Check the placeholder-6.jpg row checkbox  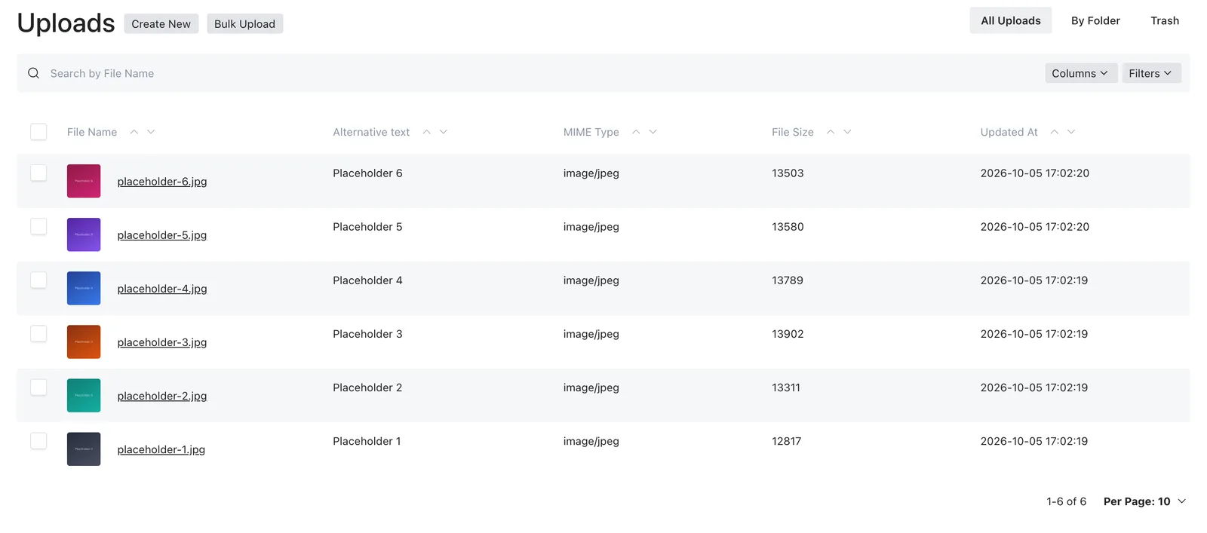tap(38, 173)
